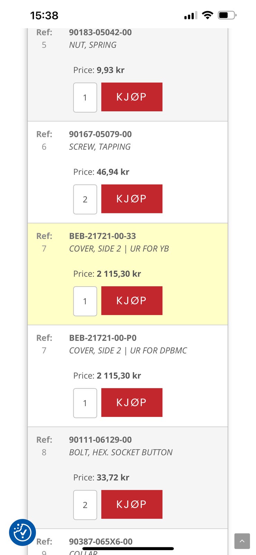Click KJØP for BEB-21721-00-P0 cover
The width and height of the screenshot is (256, 555).
click(131, 402)
